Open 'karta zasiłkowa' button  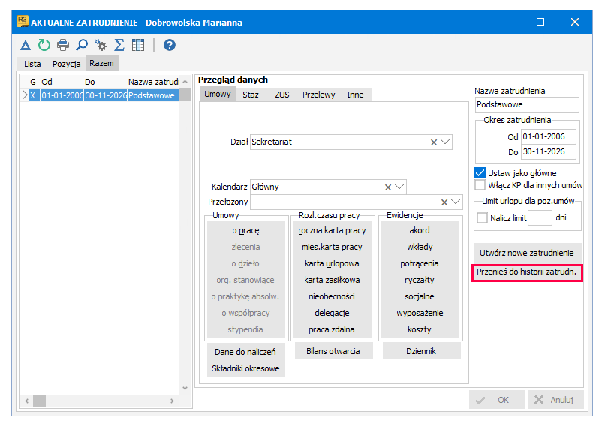332,280
